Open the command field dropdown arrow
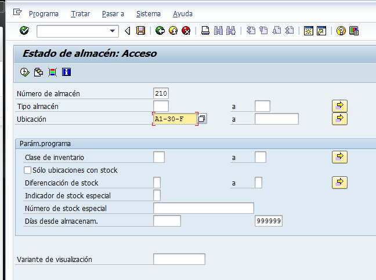This screenshot has height=280, width=376. click(113, 31)
